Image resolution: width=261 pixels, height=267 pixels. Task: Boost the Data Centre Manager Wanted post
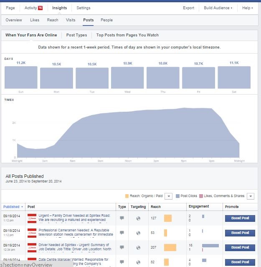240,262
